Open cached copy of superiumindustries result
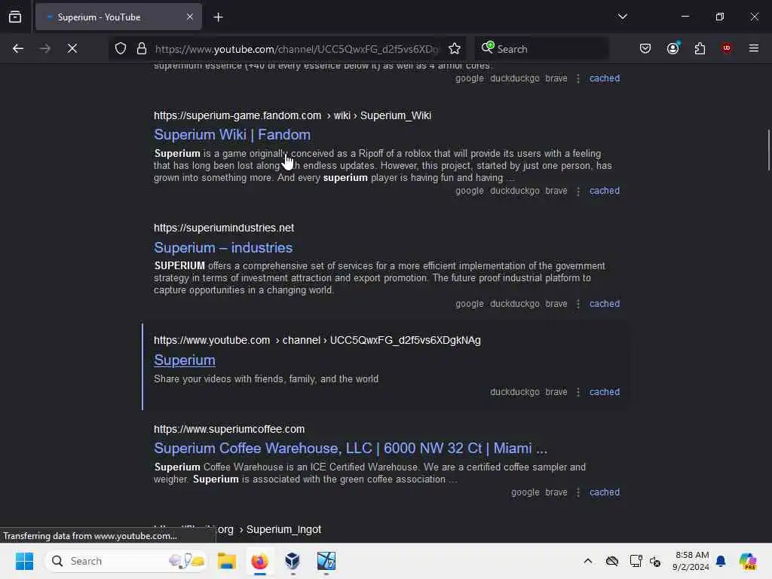This screenshot has height=579, width=772. [605, 304]
